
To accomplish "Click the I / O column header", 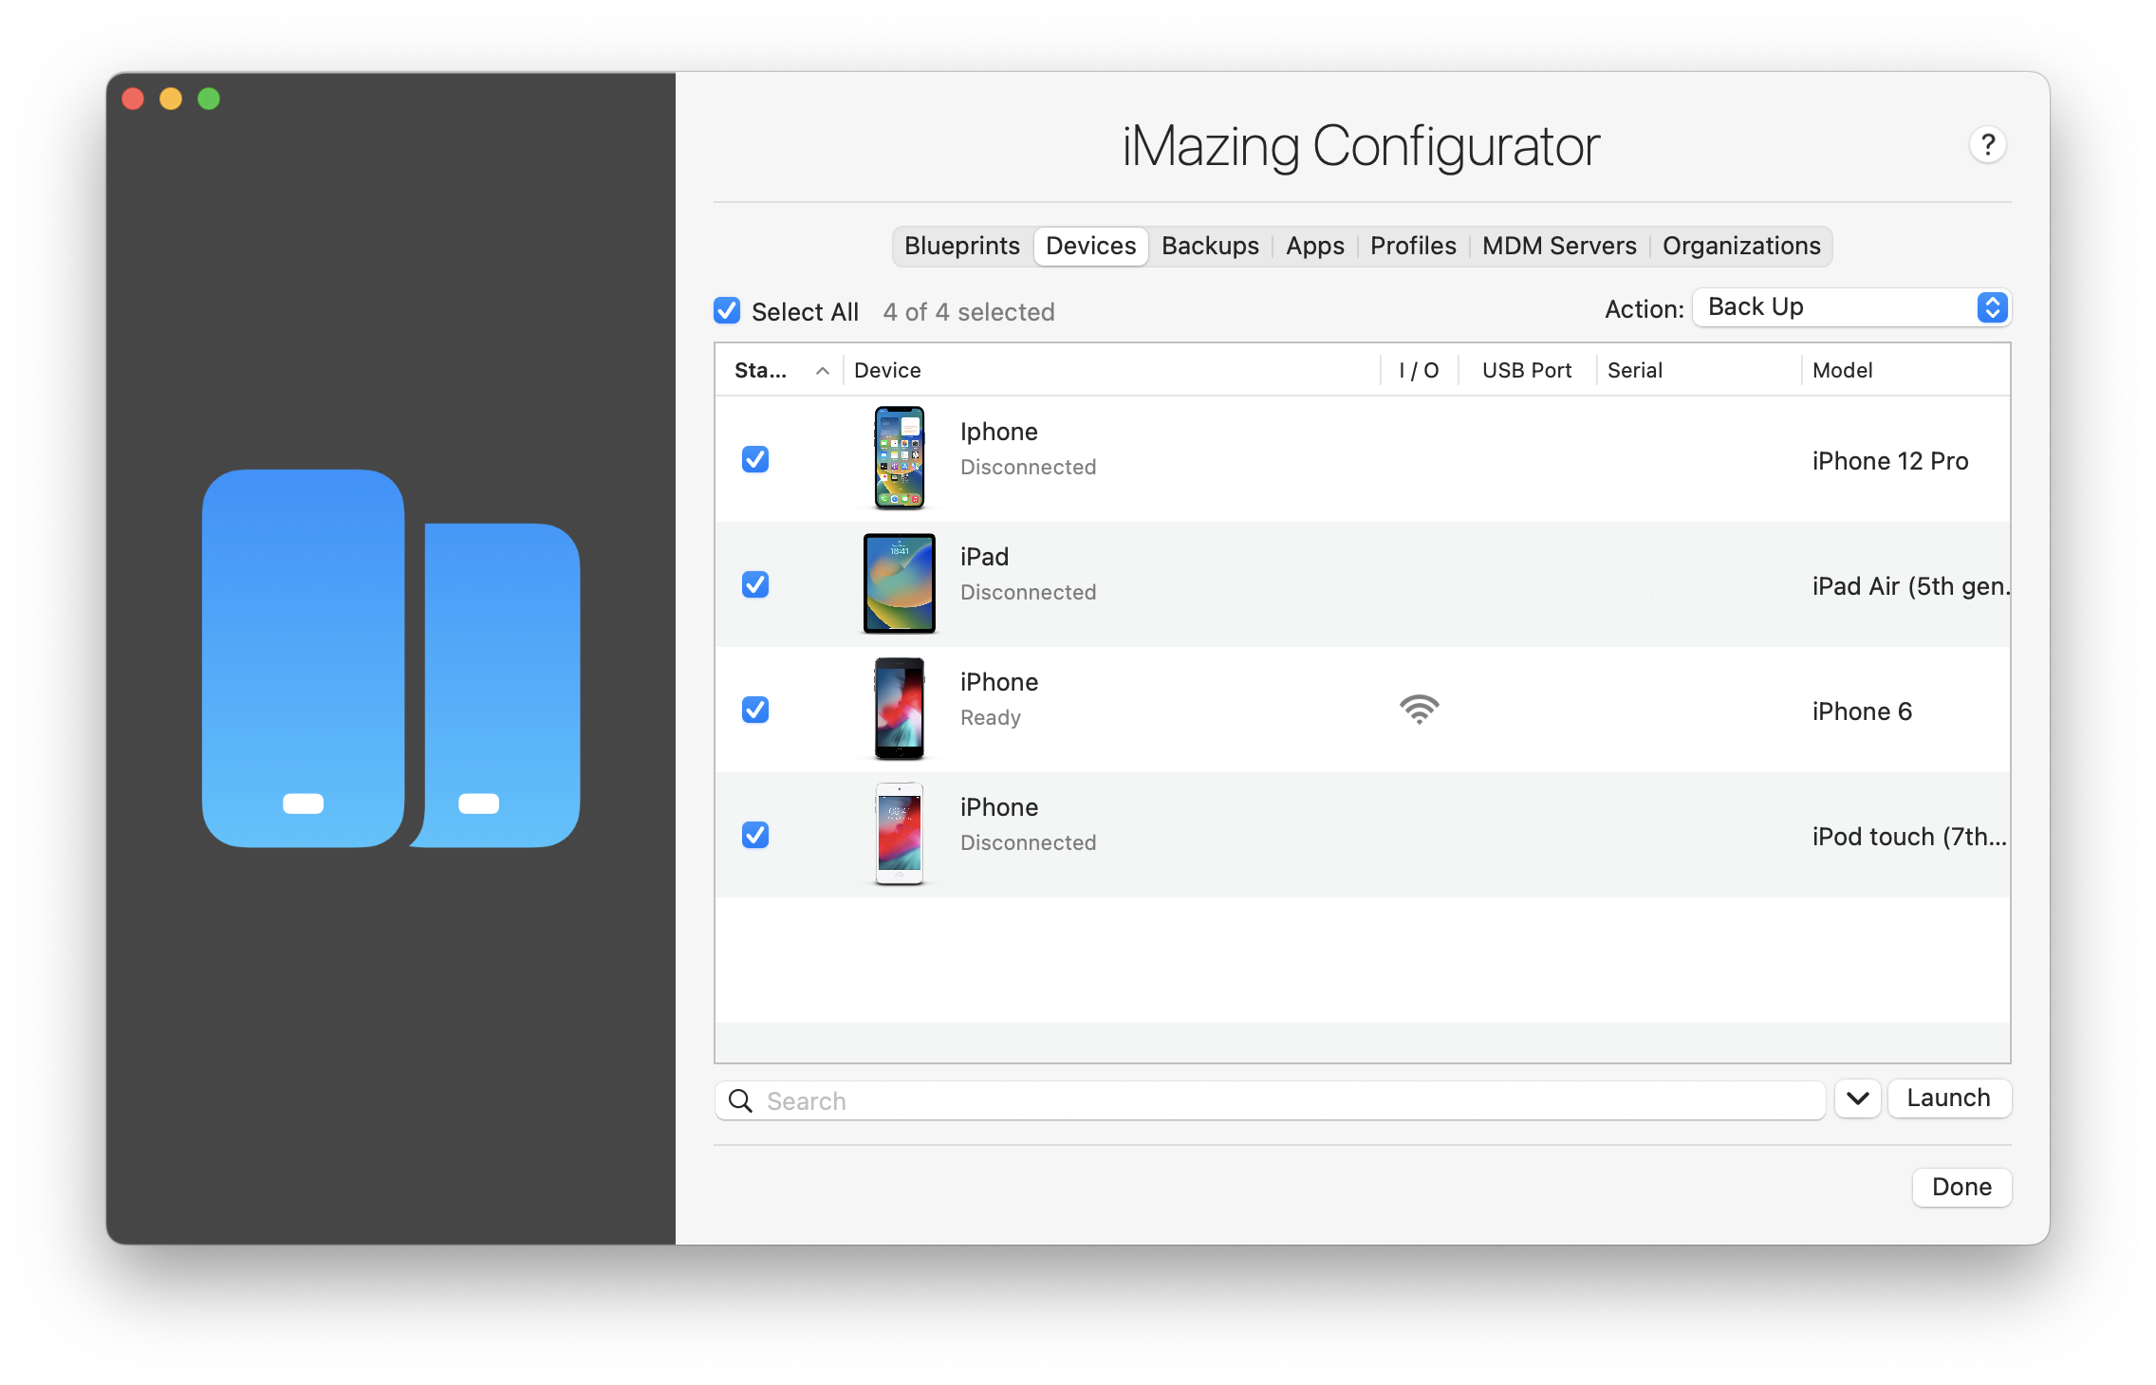I will [1419, 370].
